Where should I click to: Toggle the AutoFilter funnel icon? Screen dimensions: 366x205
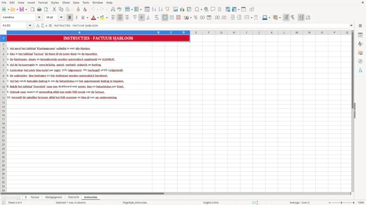tap(167, 9)
